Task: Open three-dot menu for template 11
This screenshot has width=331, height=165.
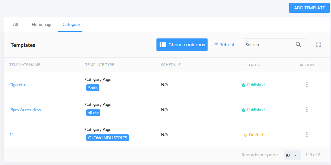Action: point(307,135)
